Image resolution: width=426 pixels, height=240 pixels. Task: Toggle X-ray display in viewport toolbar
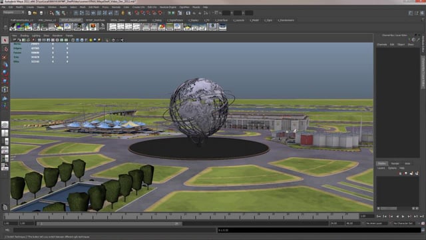113,40
